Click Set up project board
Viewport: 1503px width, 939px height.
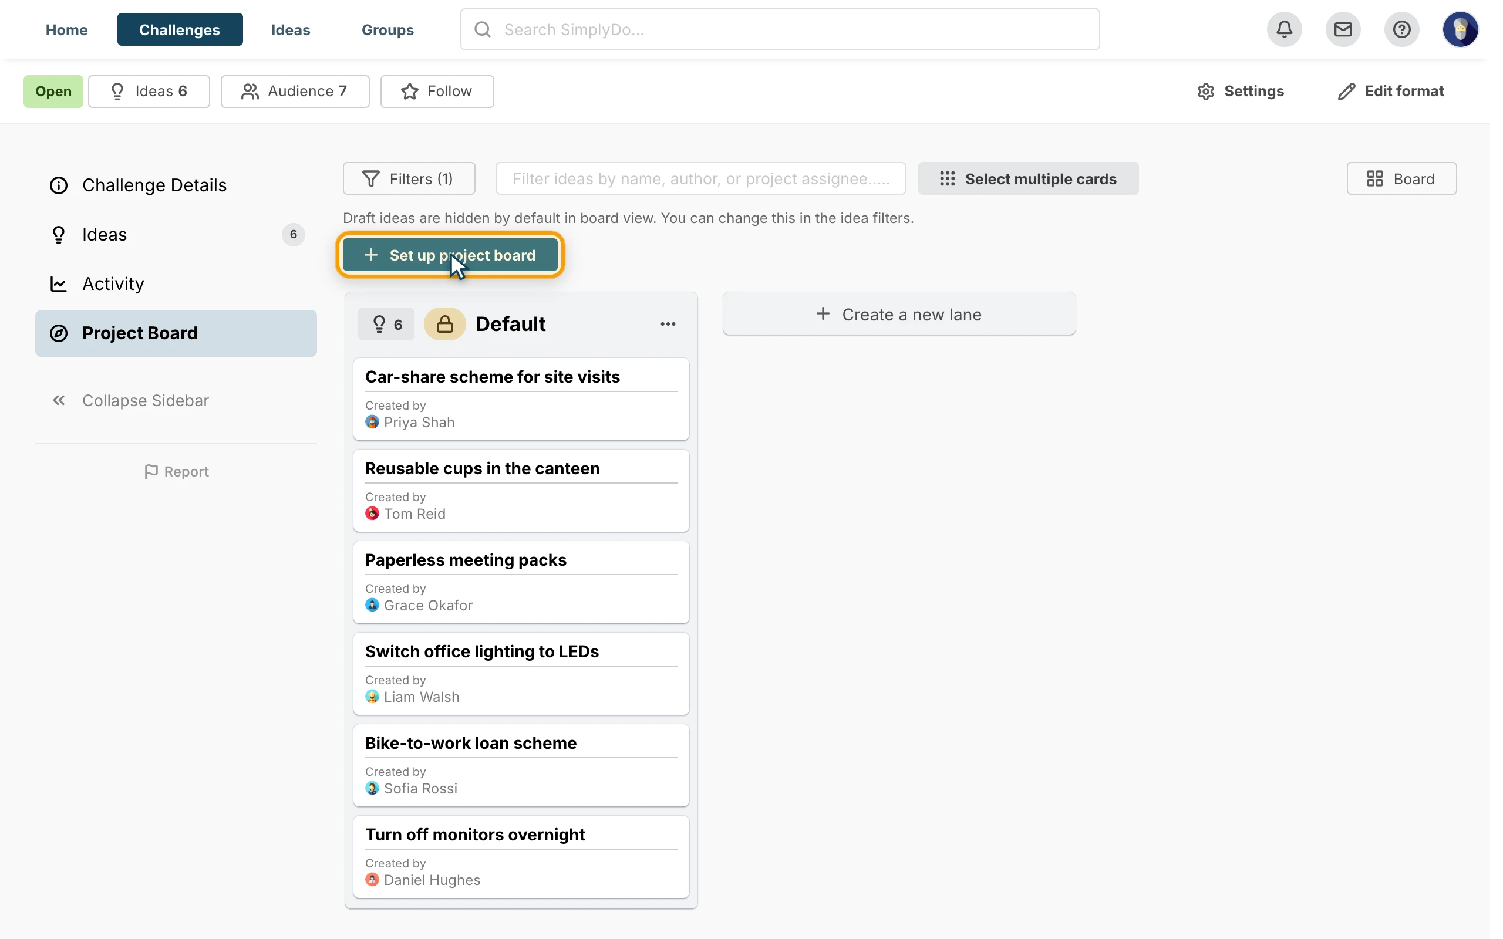coord(450,255)
